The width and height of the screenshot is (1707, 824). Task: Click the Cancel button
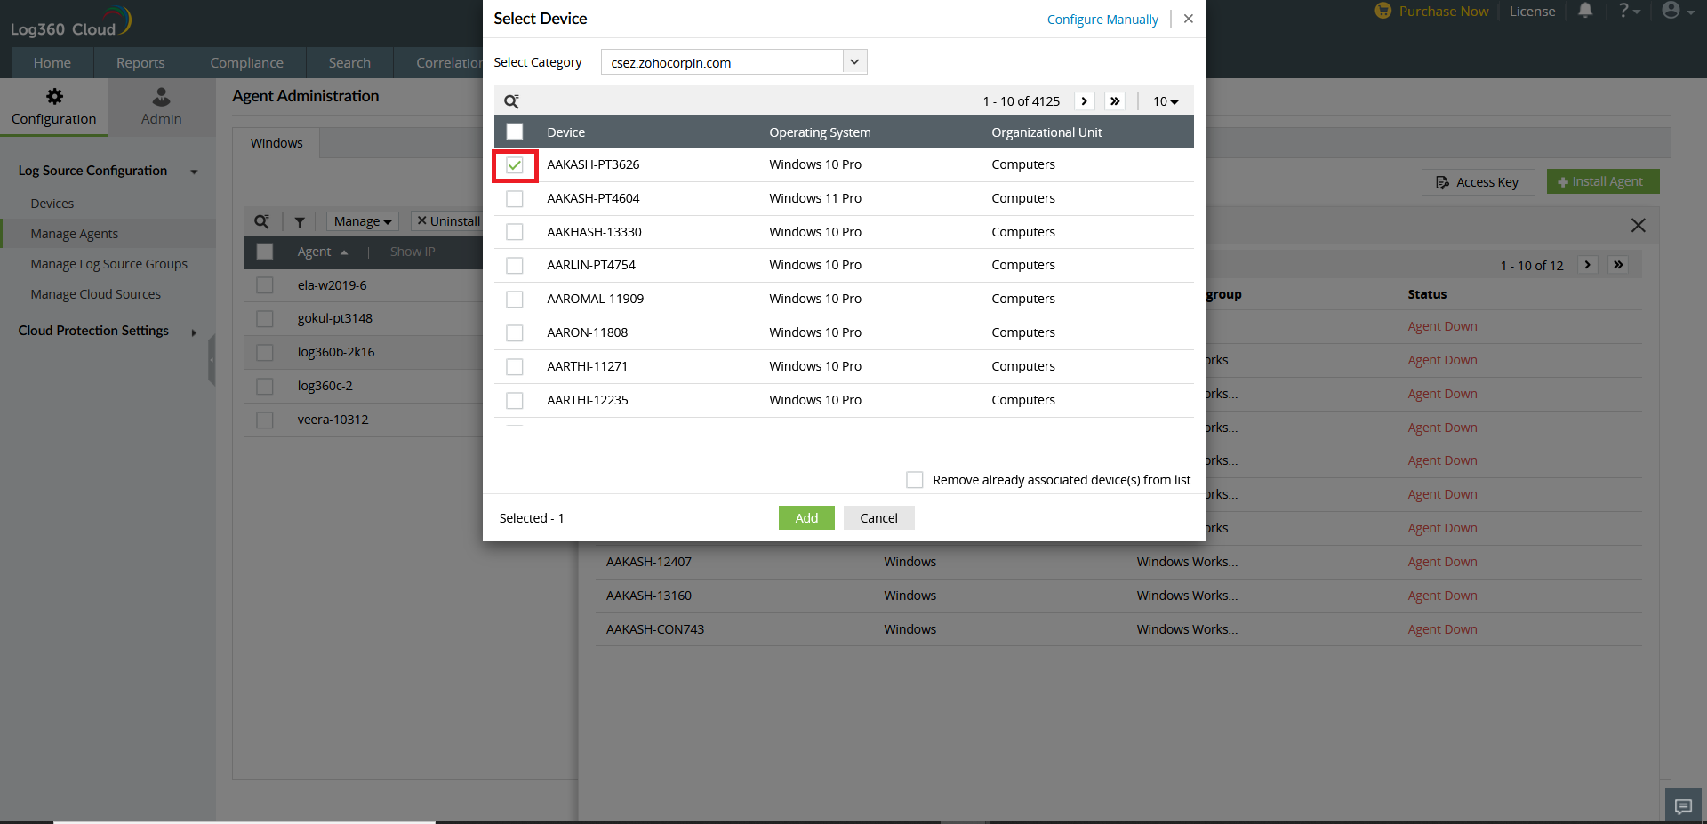click(x=878, y=518)
